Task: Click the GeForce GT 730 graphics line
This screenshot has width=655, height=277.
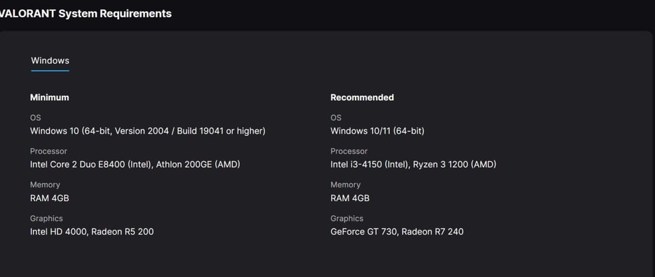Action: tap(397, 232)
